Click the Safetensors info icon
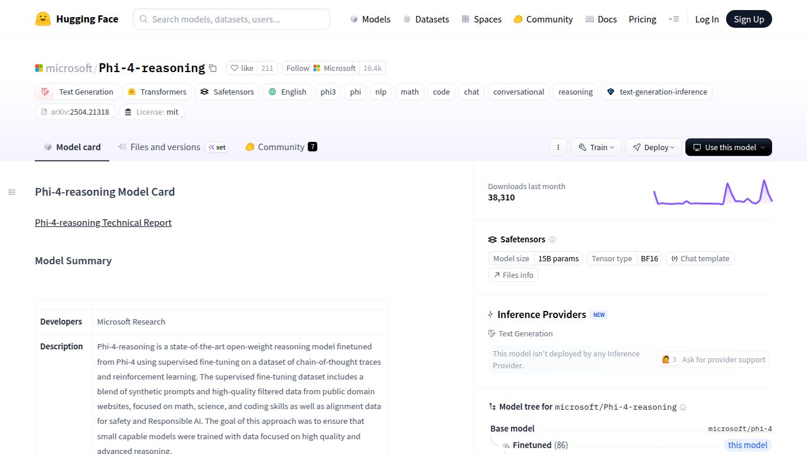Screen dimensions: 807x454 [x=552, y=239]
